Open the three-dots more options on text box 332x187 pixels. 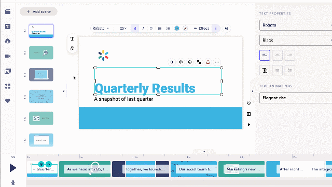(x=217, y=62)
